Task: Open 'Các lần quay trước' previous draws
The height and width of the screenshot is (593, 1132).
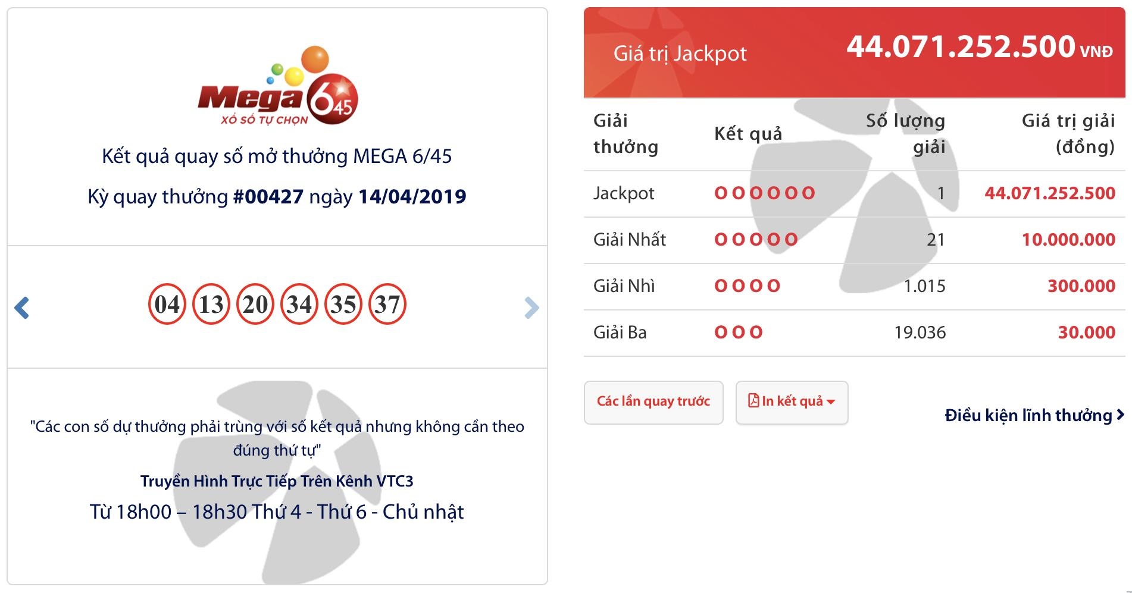Action: coord(653,402)
